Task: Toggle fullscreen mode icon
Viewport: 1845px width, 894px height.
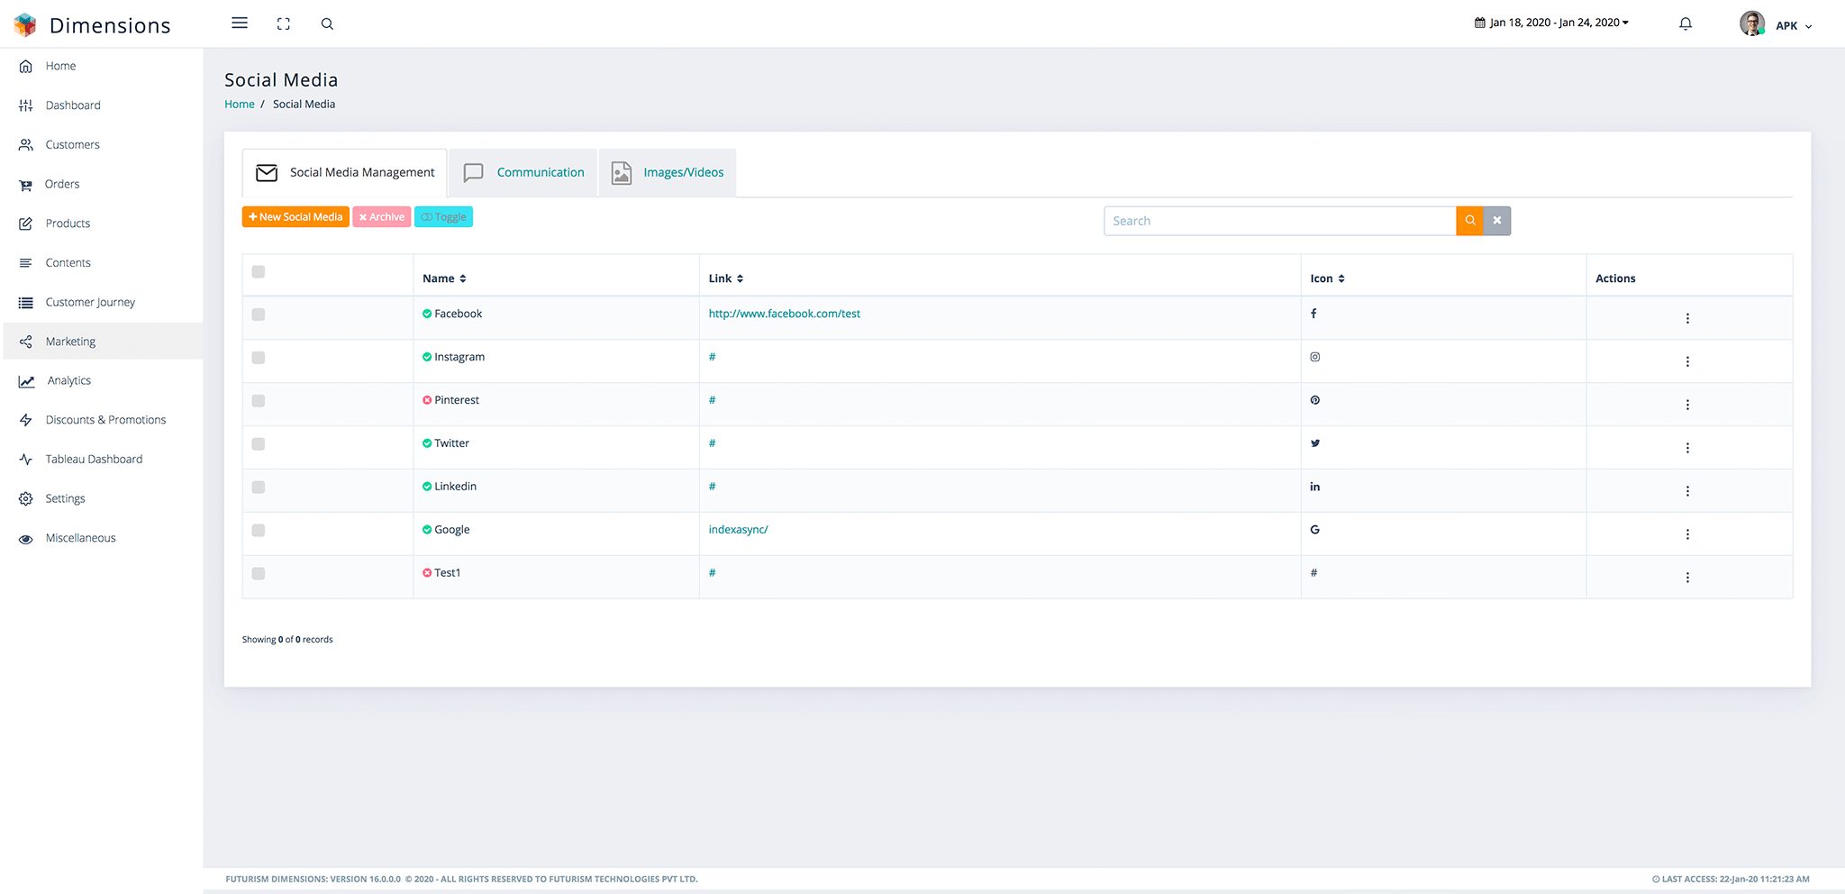Action: point(284,24)
